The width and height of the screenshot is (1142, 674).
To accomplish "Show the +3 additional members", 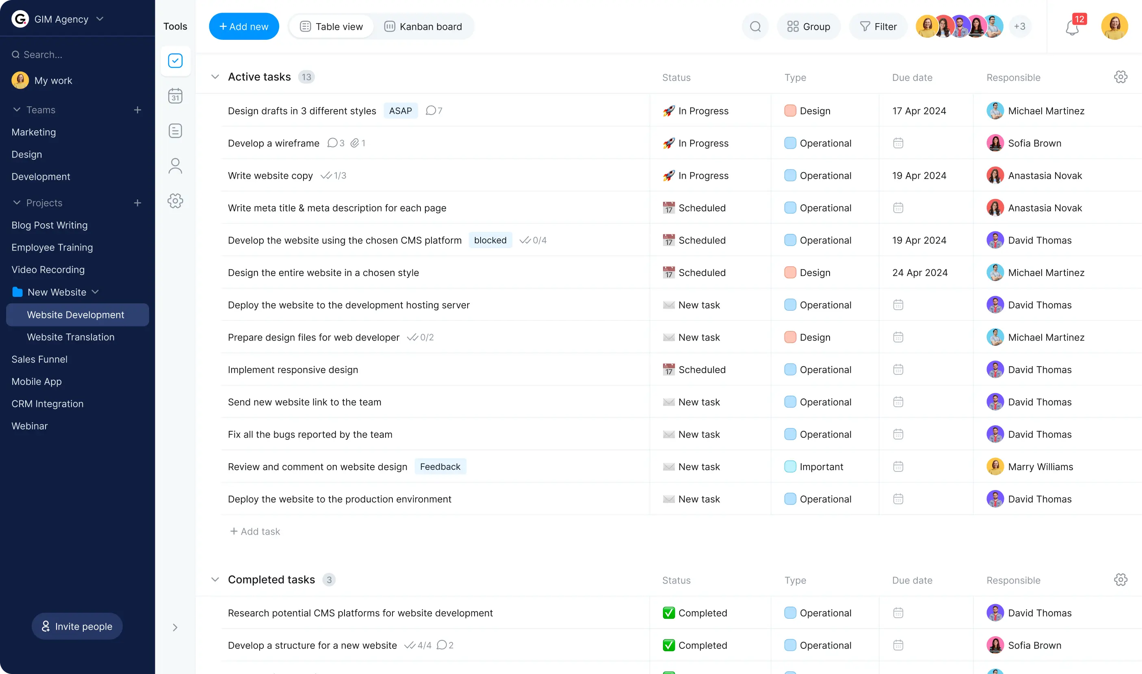I will (1019, 26).
